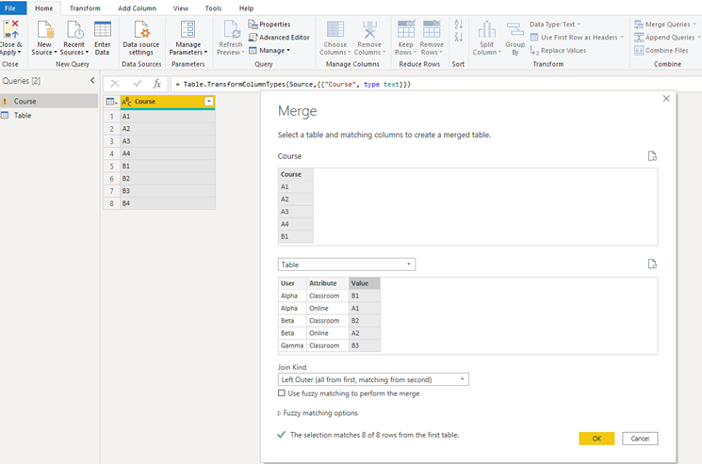Open Data Type: Text dropdown
This screenshot has height=464, width=702.
pos(555,24)
